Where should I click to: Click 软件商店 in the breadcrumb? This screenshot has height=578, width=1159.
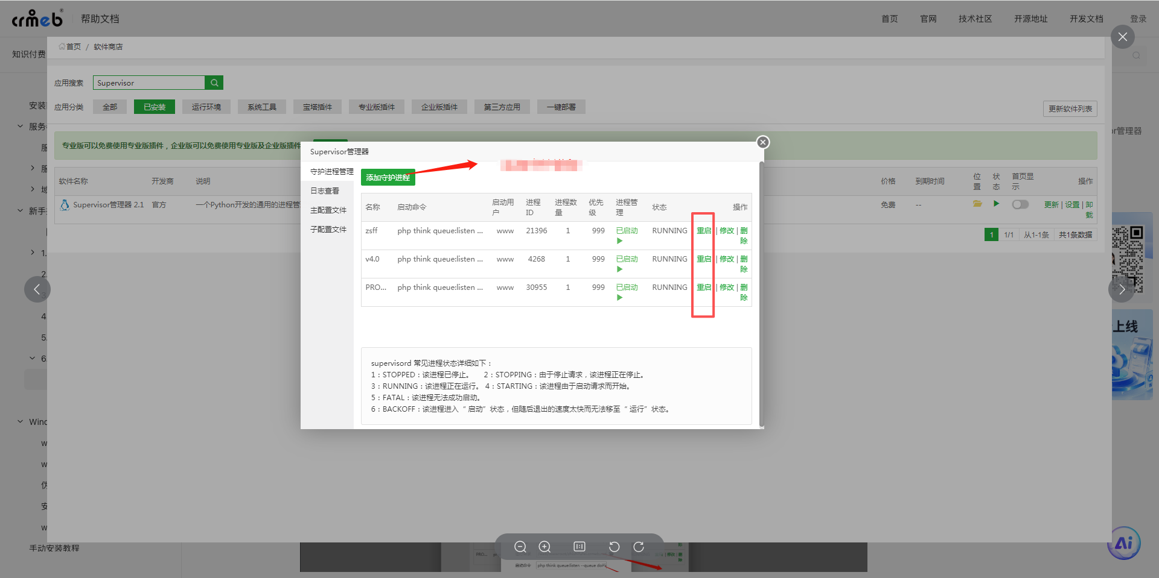[x=108, y=46]
